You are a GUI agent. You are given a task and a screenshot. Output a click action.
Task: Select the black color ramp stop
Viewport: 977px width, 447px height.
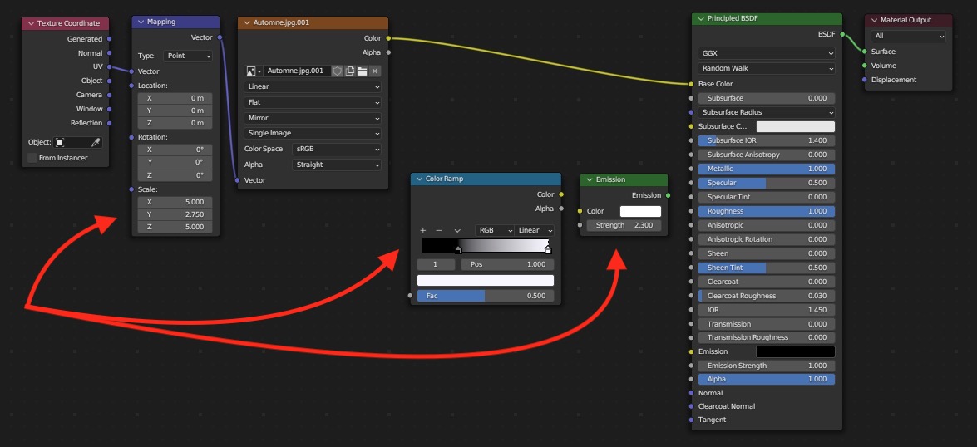(x=458, y=249)
